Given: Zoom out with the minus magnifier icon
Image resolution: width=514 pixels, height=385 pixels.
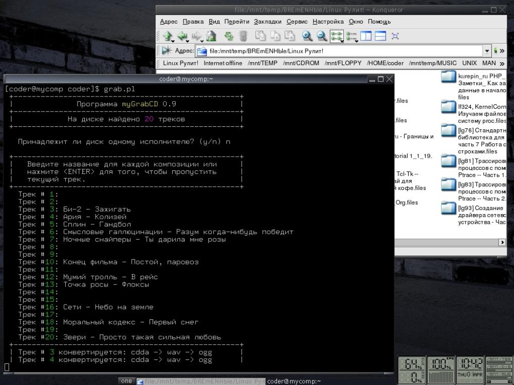Looking at the screenshot, I should click(x=322, y=36).
